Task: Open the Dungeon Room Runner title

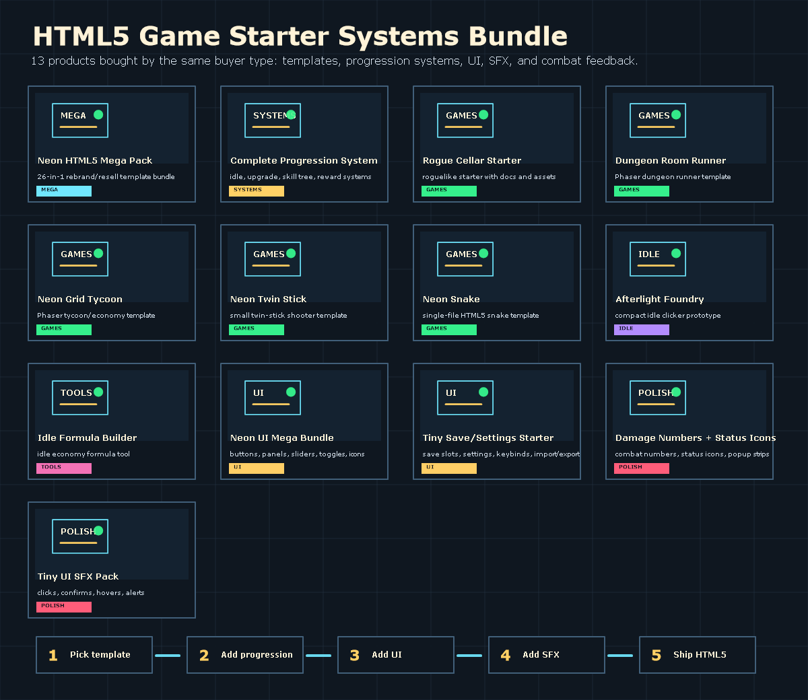Action: (x=671, y=161)
